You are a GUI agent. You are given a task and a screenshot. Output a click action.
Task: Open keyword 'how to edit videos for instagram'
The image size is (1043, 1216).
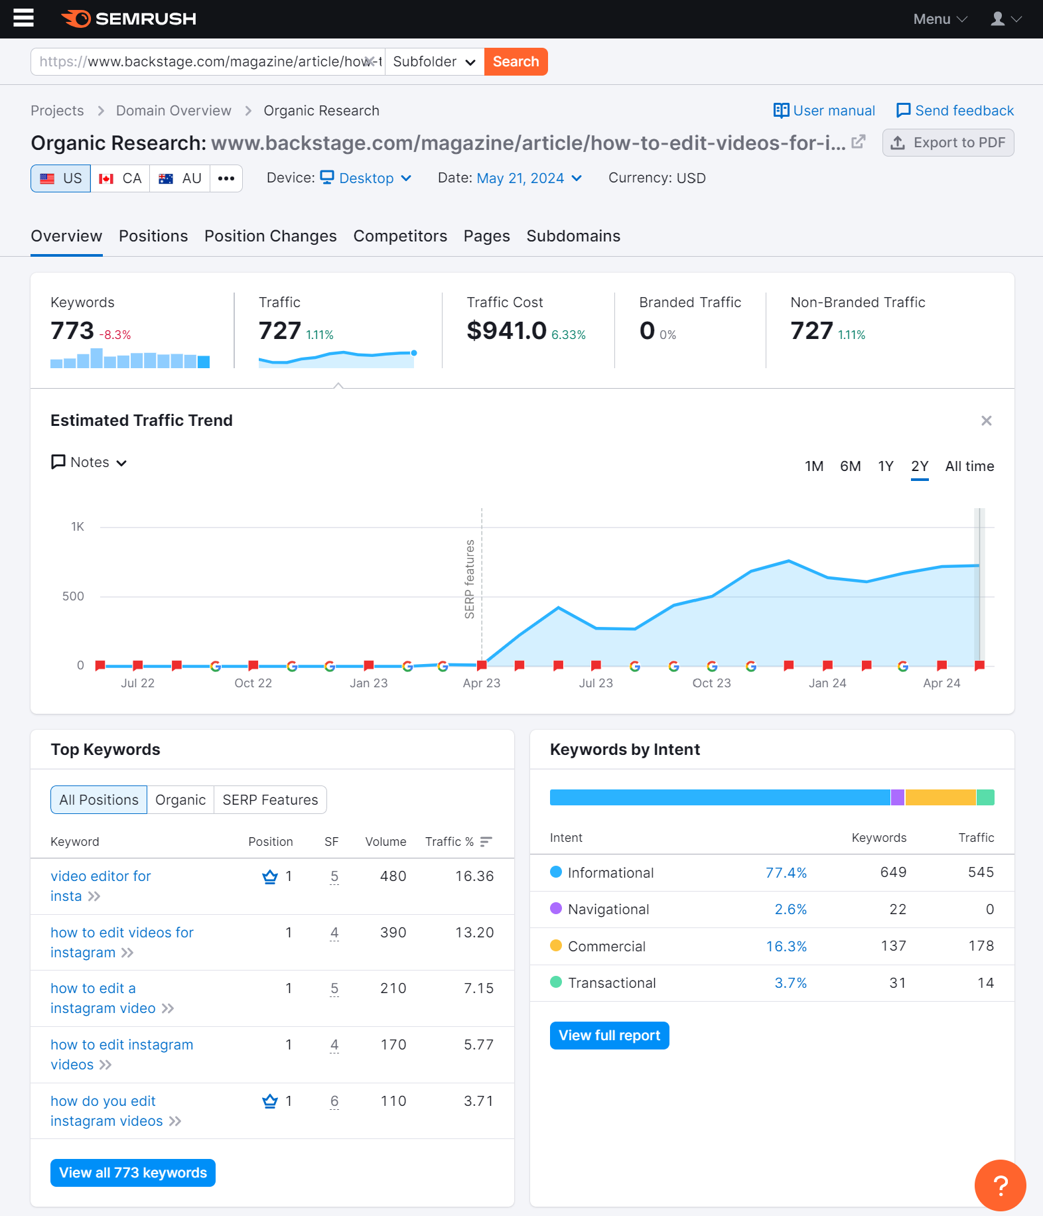click(x=122, y=943)
